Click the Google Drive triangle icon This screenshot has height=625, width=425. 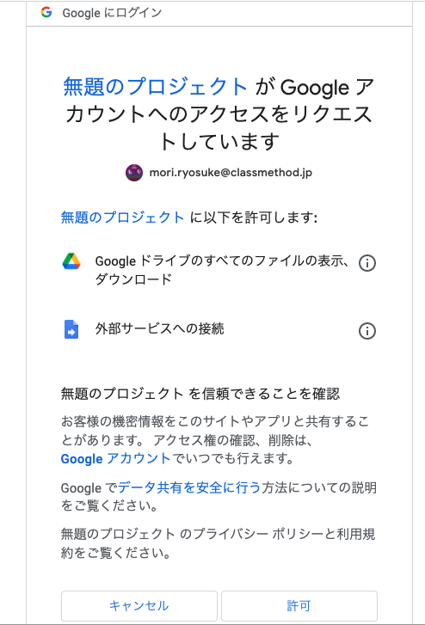pos(71,261)
